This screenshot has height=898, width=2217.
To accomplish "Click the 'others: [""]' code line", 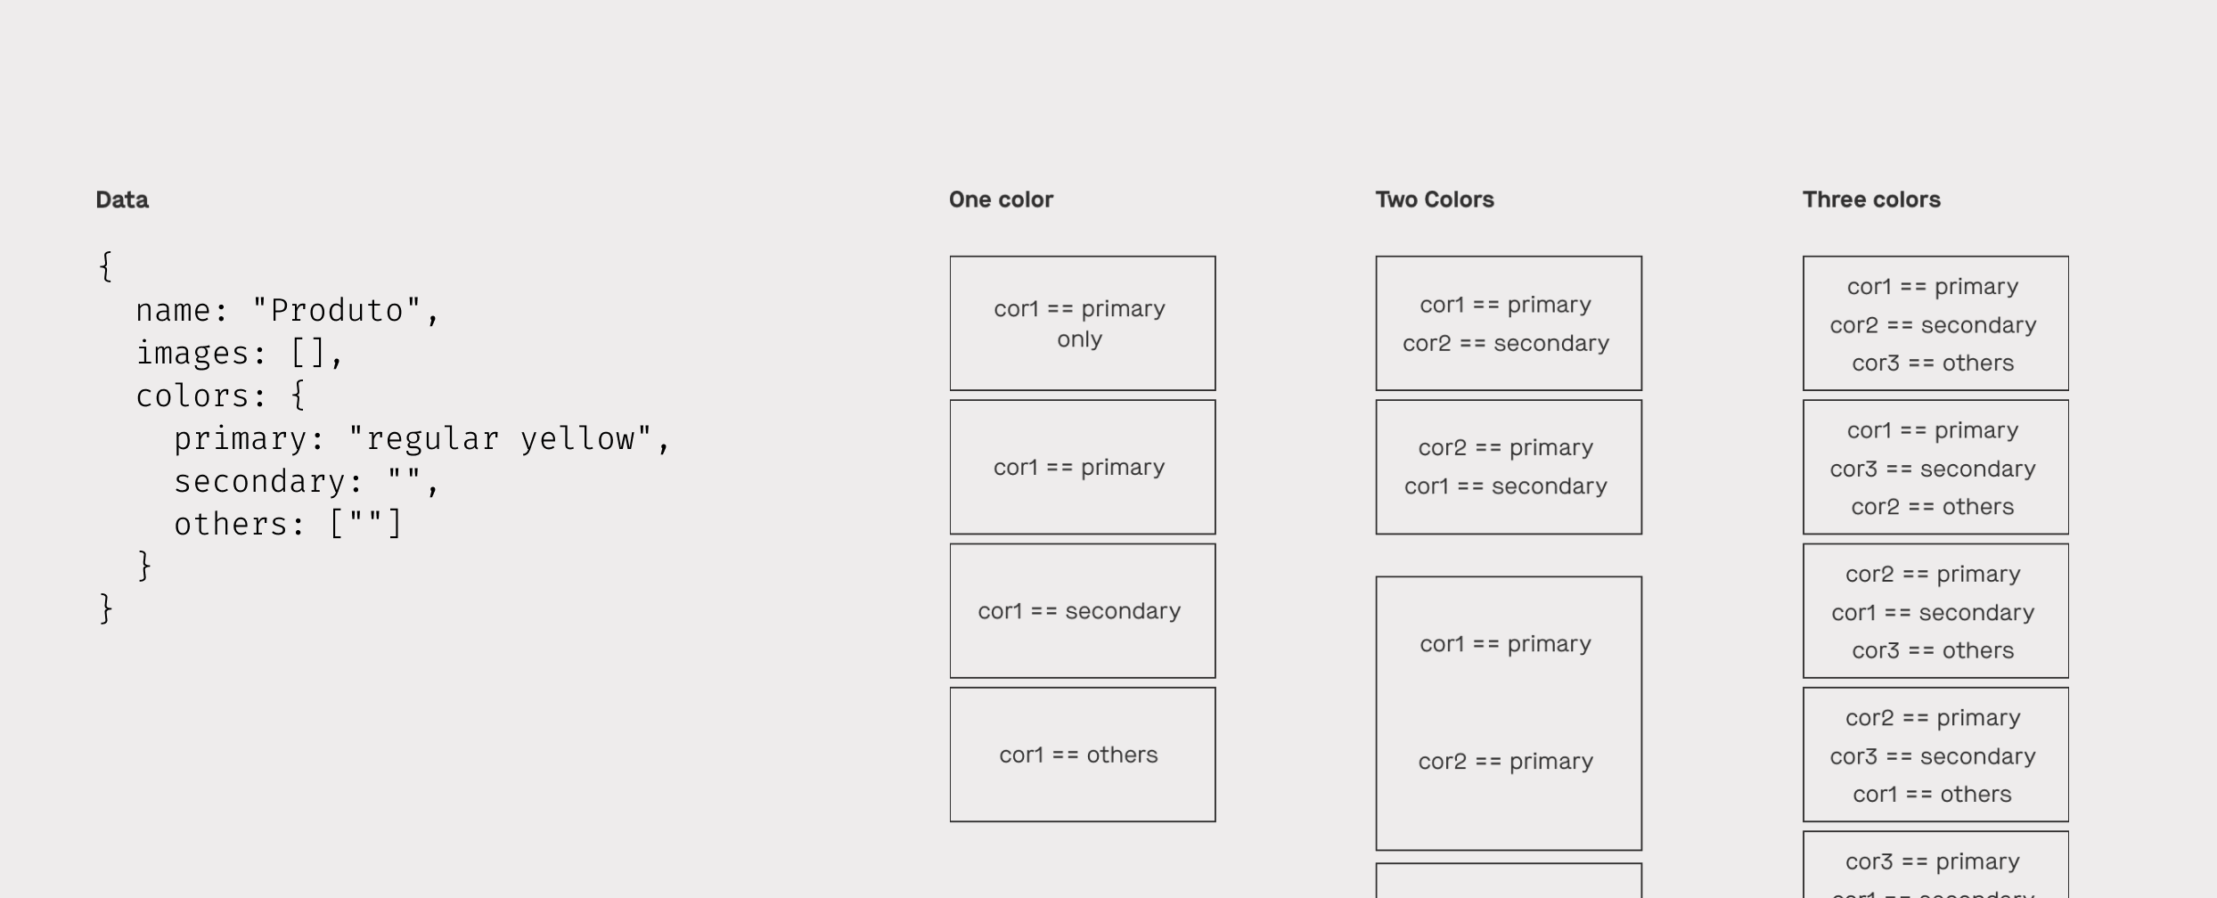I will click(x=288, y=524).
